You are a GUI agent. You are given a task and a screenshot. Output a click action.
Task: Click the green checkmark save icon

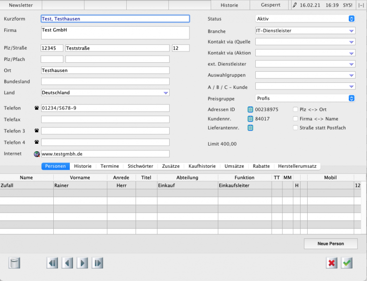click(346, 263)
